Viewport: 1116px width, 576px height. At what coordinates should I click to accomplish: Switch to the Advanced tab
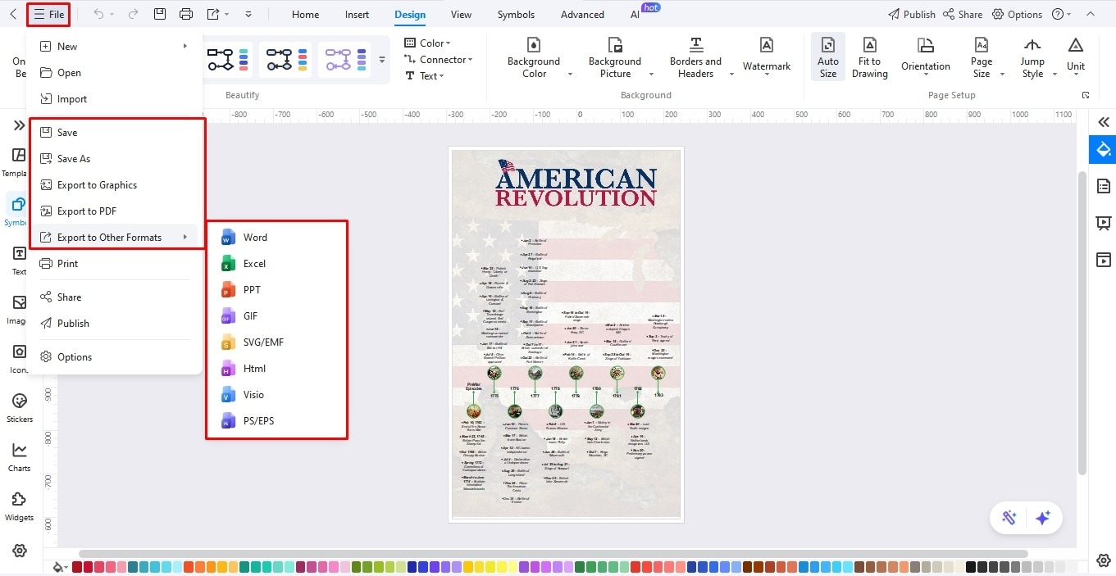[x=583, y=15]
